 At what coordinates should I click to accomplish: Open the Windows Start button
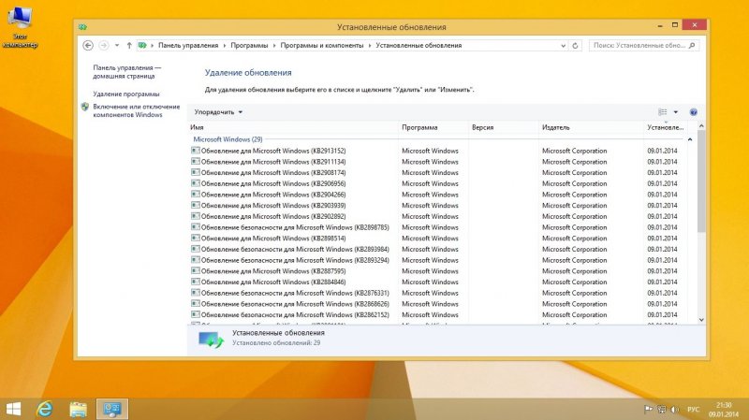point(13,409)
